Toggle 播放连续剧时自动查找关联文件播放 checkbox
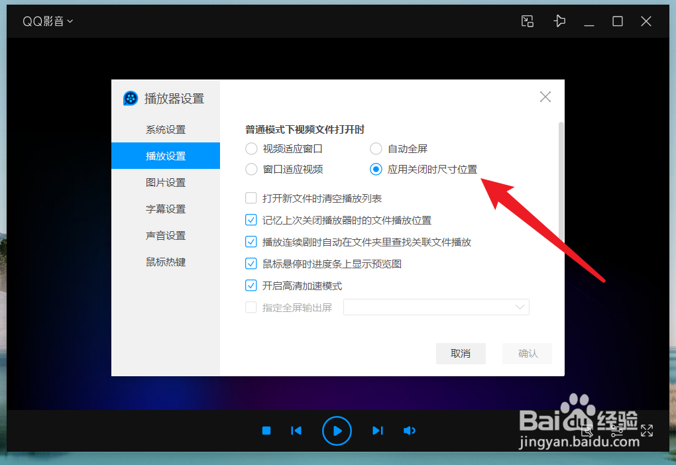Screen dimensions: 676x465 [251, 242]
